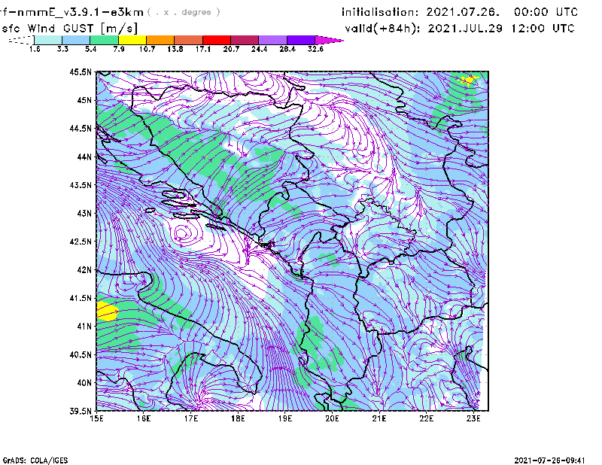Viewport: 602px width, 465px height.
Task: Click the 16E longitude axis label
Action: [144, 418]
